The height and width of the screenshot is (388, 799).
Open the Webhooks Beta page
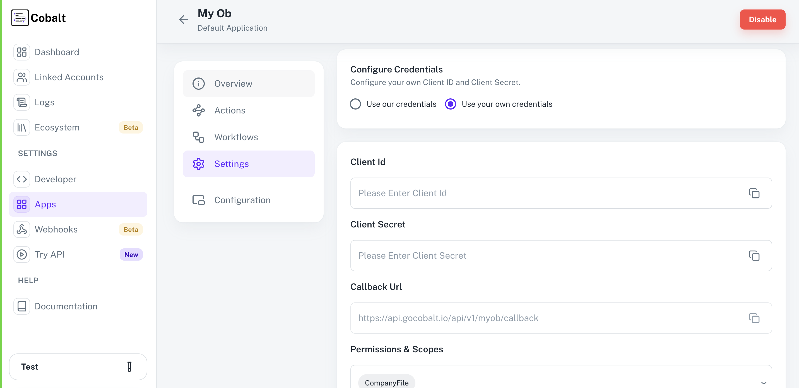(x=56, y=229)
